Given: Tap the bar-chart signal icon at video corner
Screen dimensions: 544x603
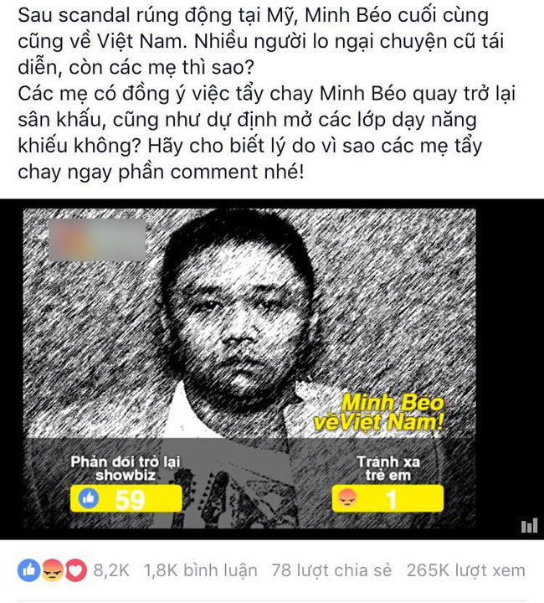Looking at the screenshot, I should point(529,526).
